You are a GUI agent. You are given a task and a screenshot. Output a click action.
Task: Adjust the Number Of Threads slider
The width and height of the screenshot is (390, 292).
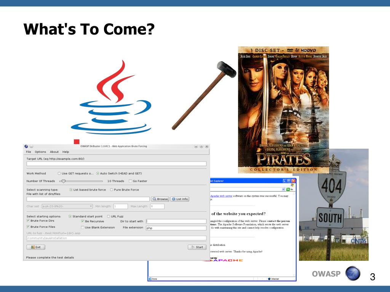coord(64,181)
